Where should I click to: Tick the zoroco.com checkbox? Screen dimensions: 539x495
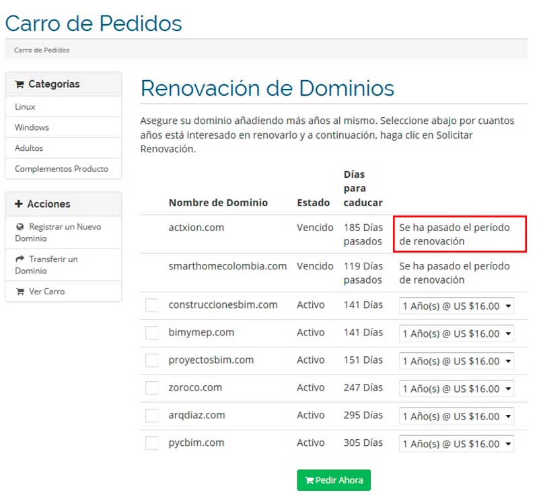(x=152, y=388)
